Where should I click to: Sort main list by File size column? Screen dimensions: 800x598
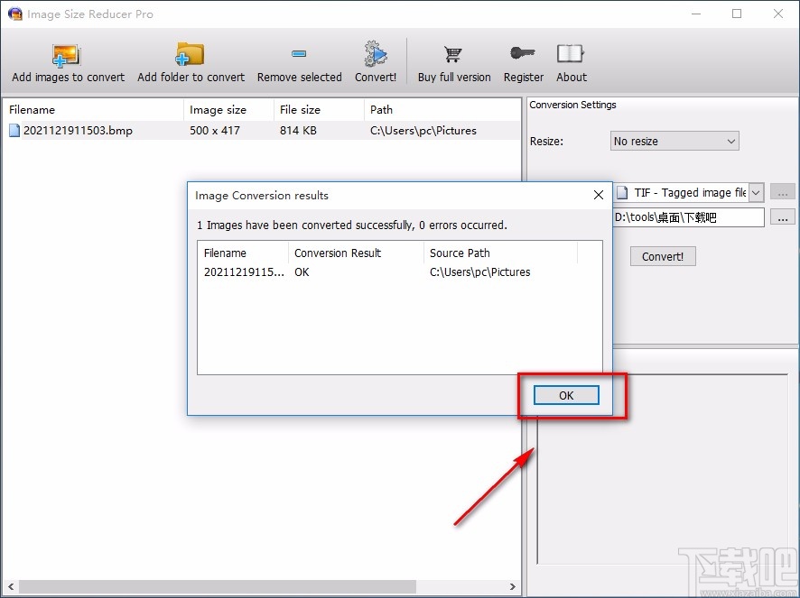(319, 110)
